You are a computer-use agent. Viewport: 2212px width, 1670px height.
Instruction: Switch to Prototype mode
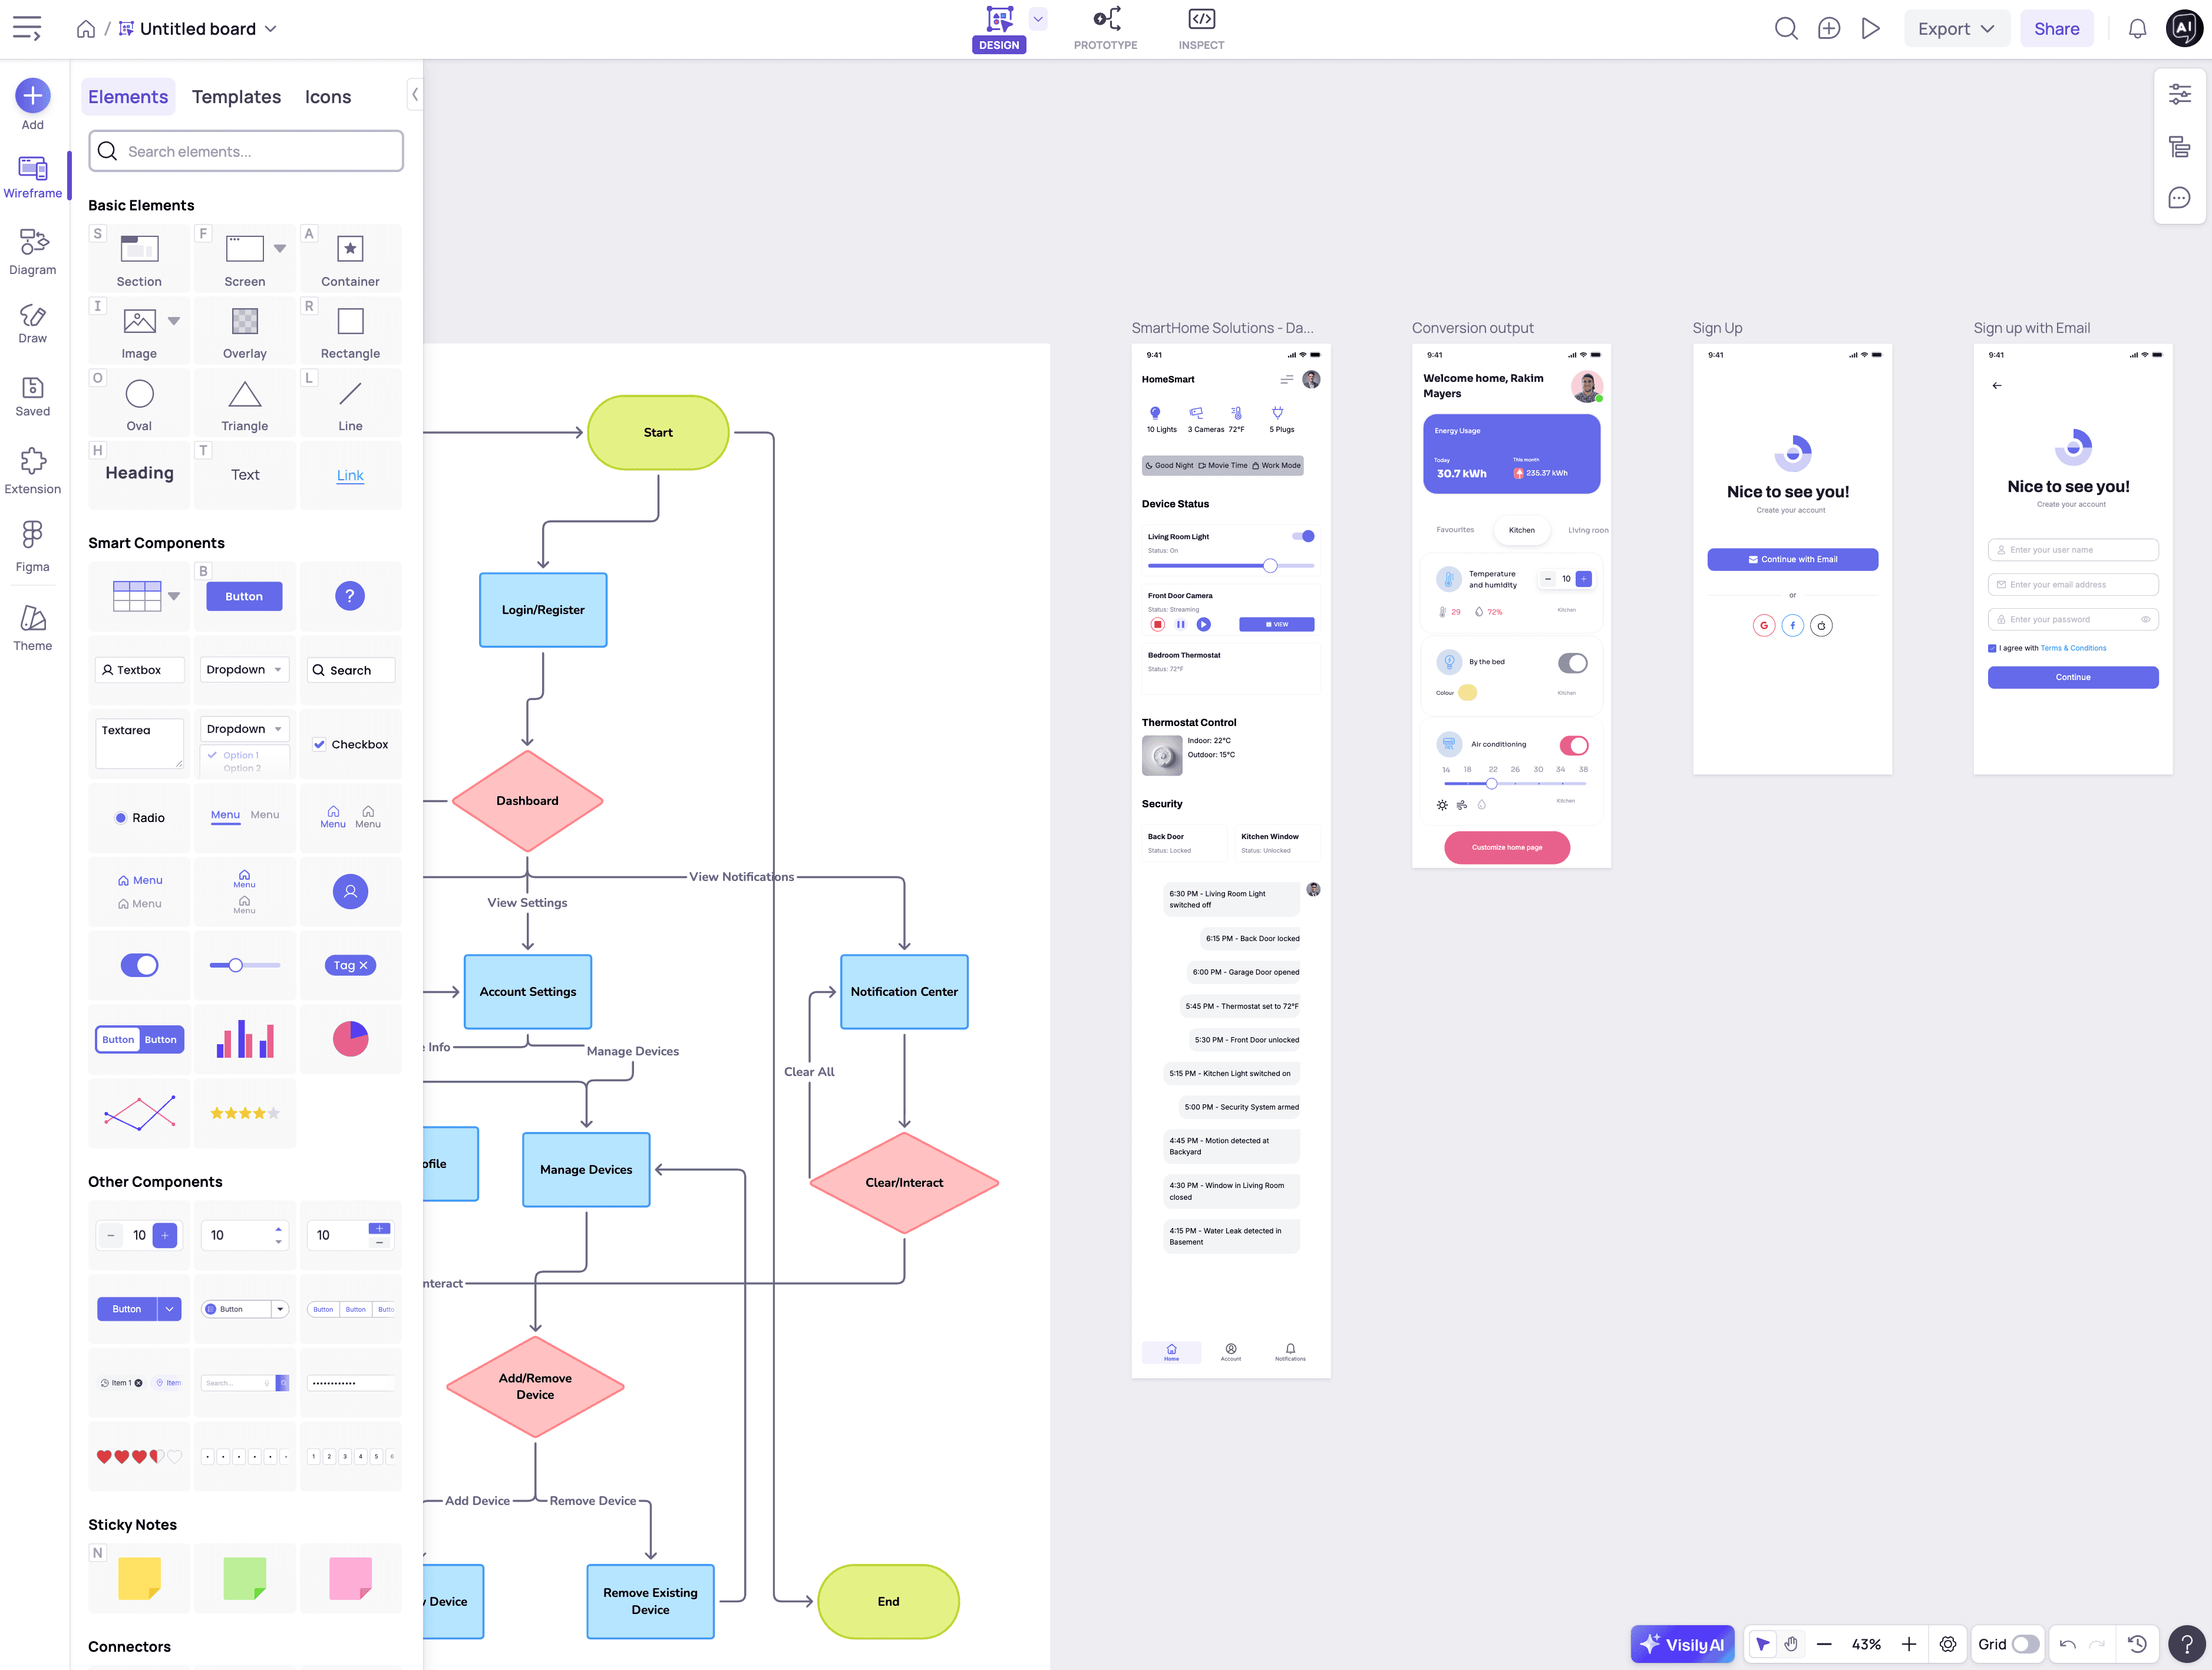1105,28
